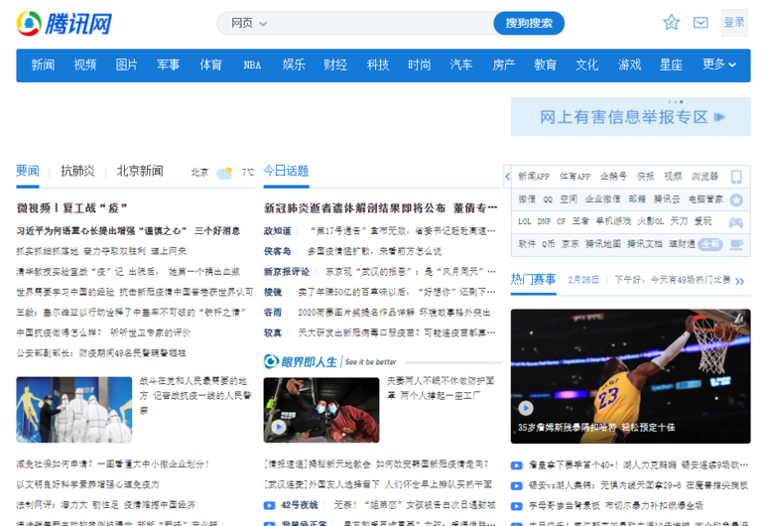Select the 热门赛事 tab
This screenshot has width=767, height=526.
(533, 280)
